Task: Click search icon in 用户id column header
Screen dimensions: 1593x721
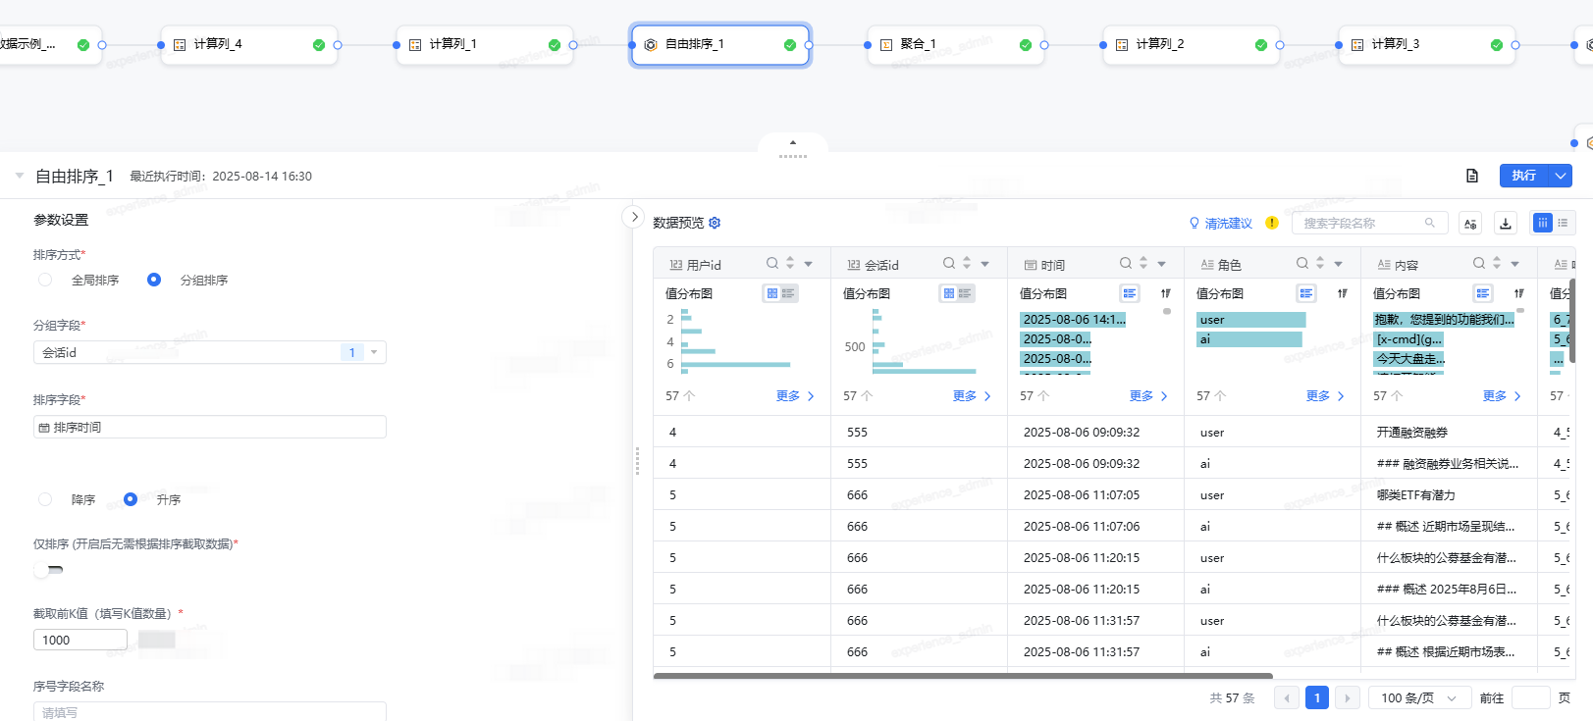Action: tap(771, 263)
